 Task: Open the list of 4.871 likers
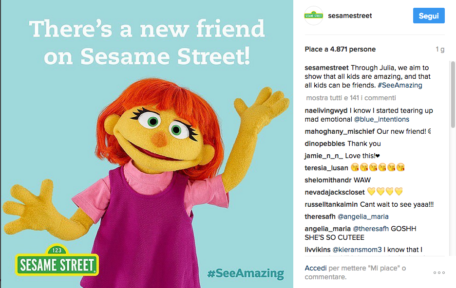point(339,49)
